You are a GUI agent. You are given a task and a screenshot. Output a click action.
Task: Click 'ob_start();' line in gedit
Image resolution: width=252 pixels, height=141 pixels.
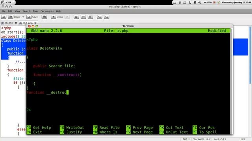(12, 32)
